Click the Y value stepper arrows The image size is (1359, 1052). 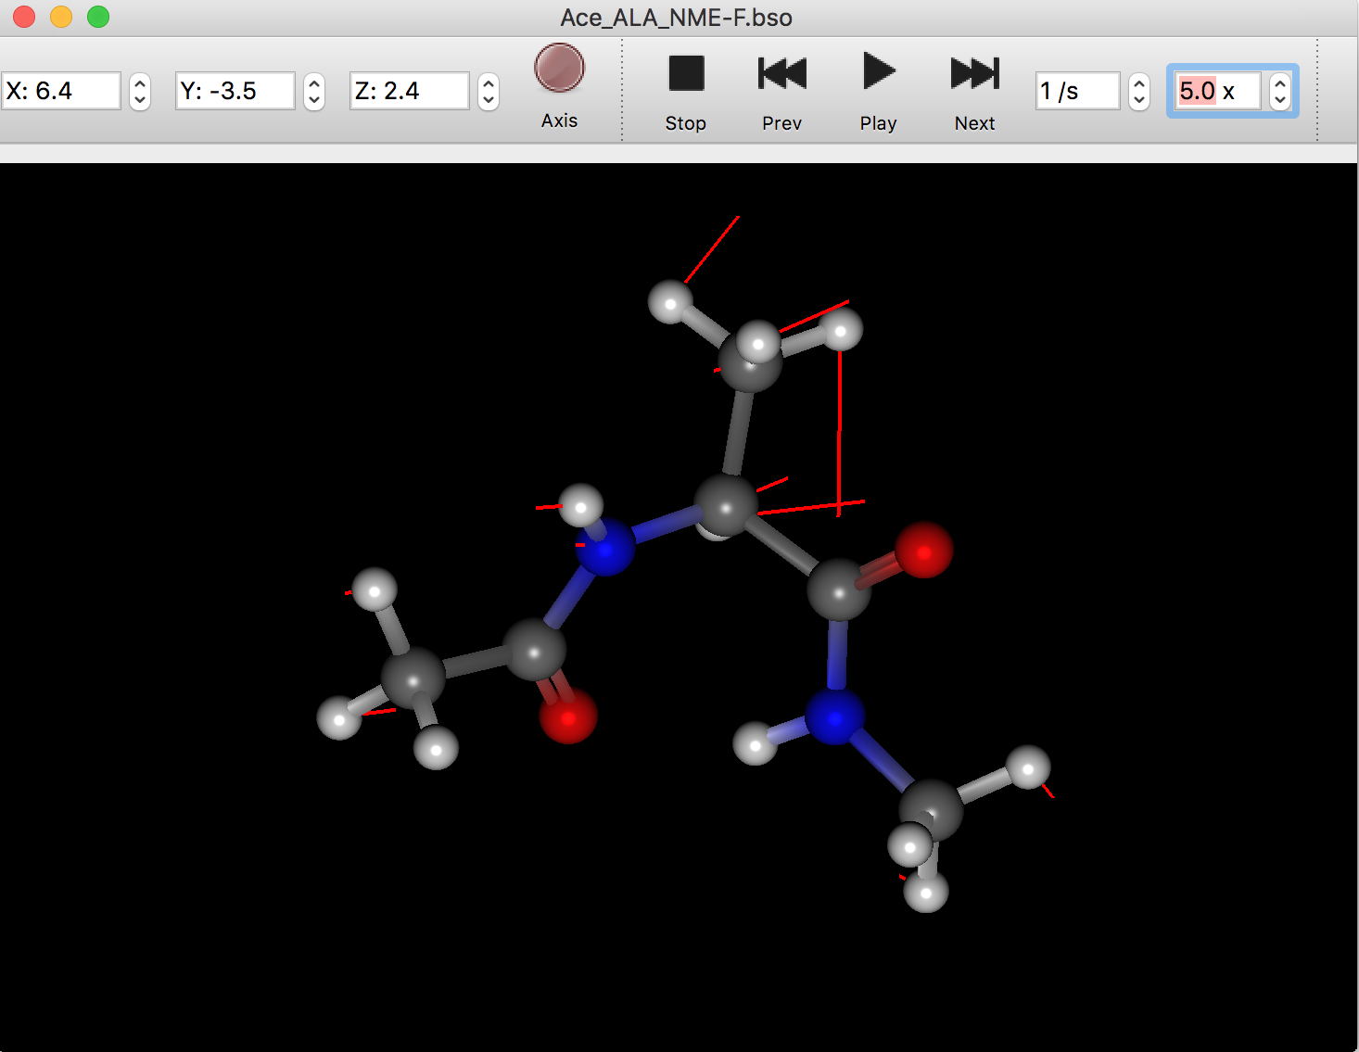pyautogui.click(x=314, y=91)
